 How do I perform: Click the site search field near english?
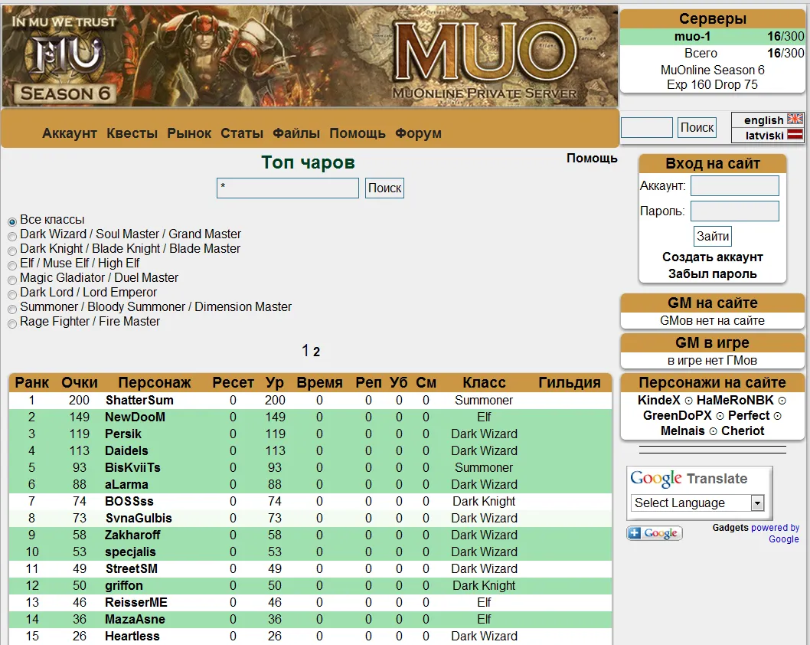pyautogui.click(x=647, y=127)
